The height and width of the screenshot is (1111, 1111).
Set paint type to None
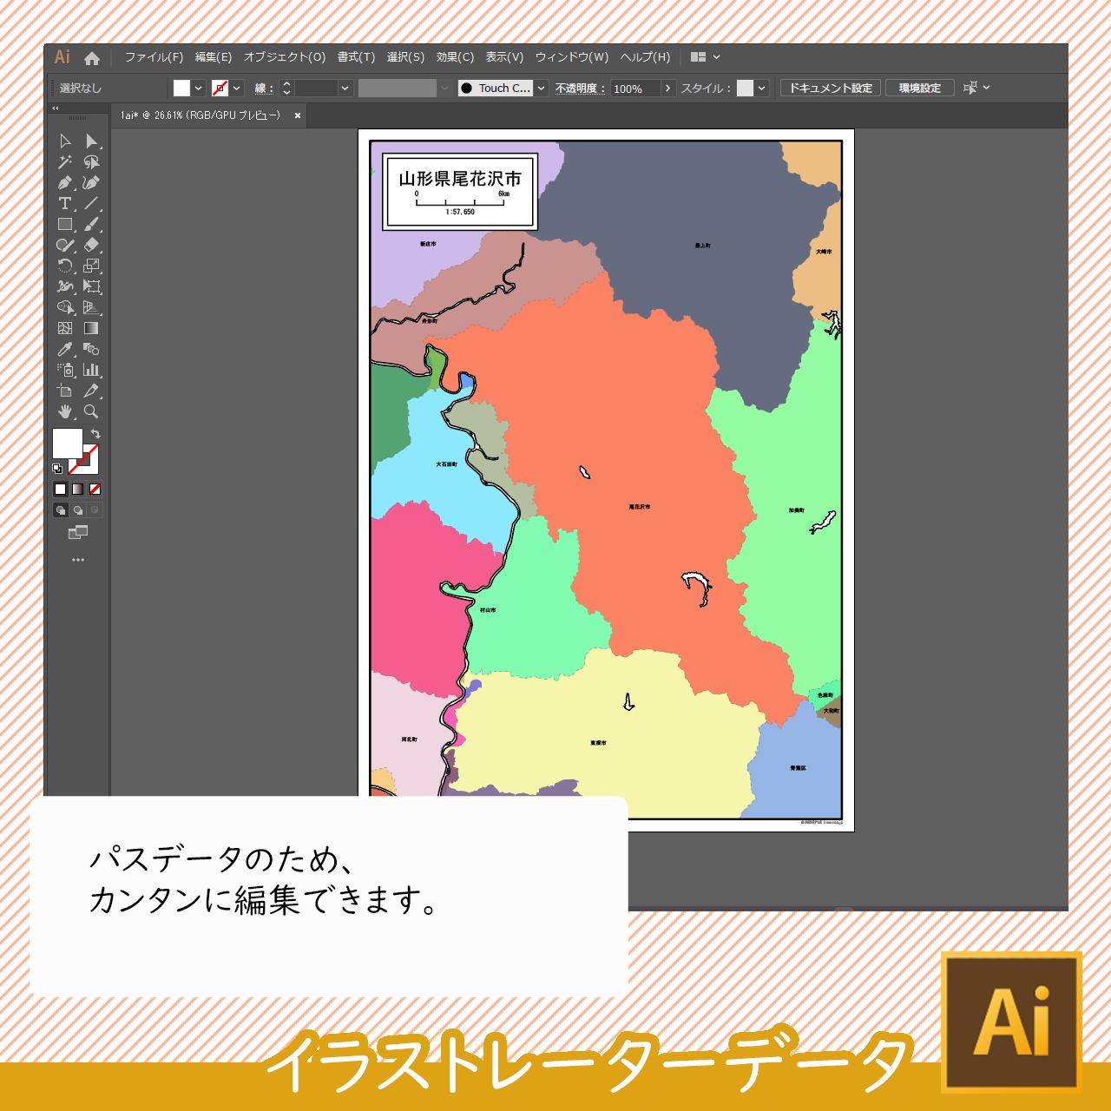[x=95, y=490]
